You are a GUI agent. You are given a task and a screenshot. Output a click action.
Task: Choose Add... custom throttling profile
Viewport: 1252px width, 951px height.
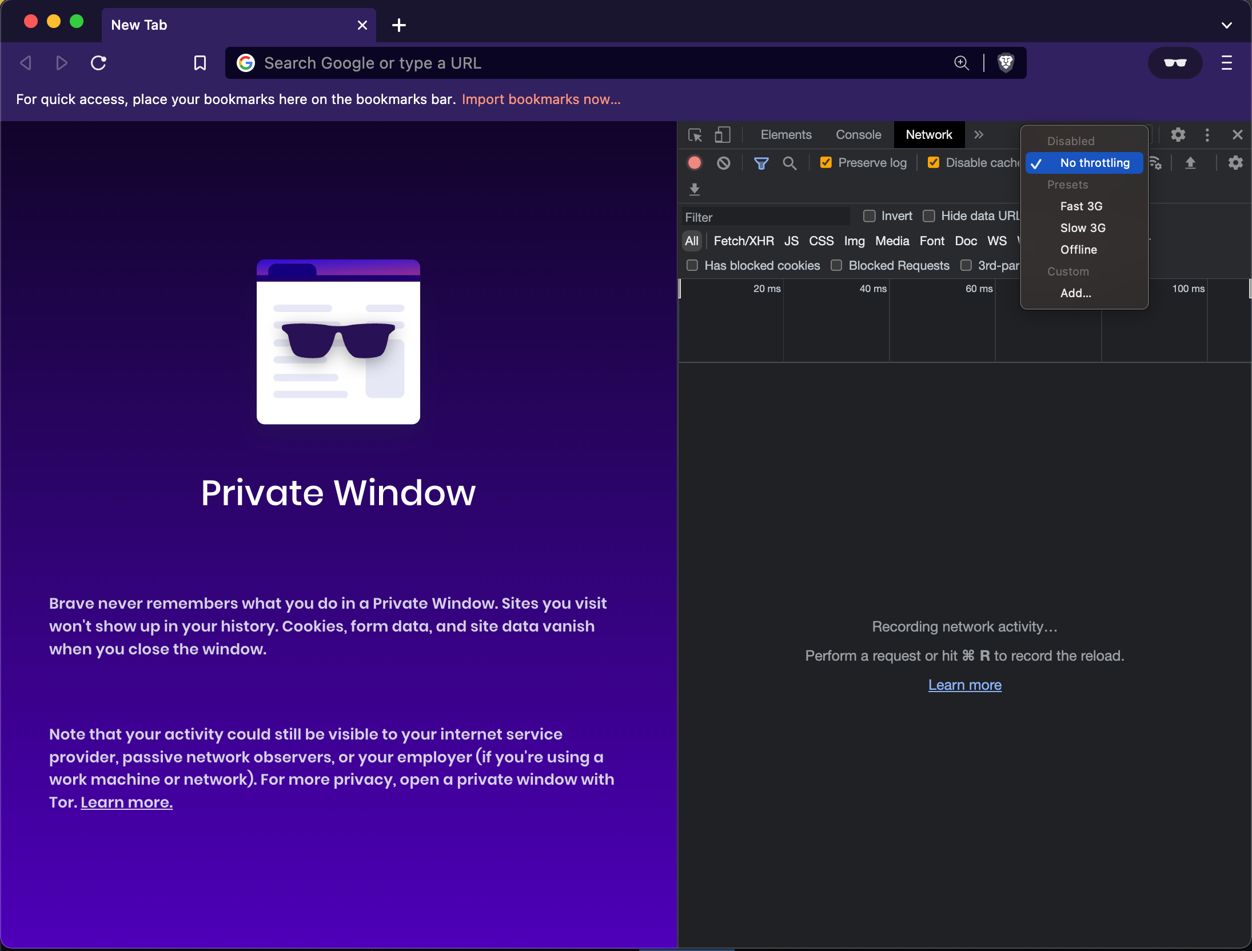(x=1084, y=293)
